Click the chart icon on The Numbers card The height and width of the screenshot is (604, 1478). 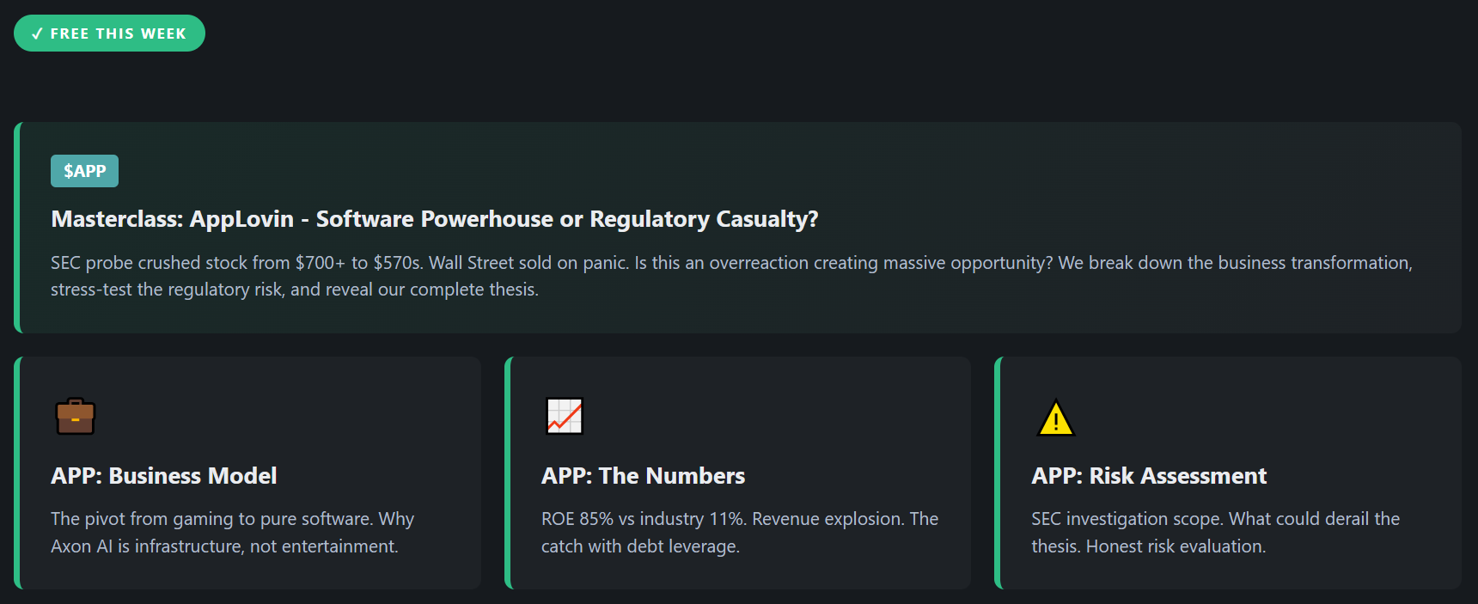pos(565,417)
